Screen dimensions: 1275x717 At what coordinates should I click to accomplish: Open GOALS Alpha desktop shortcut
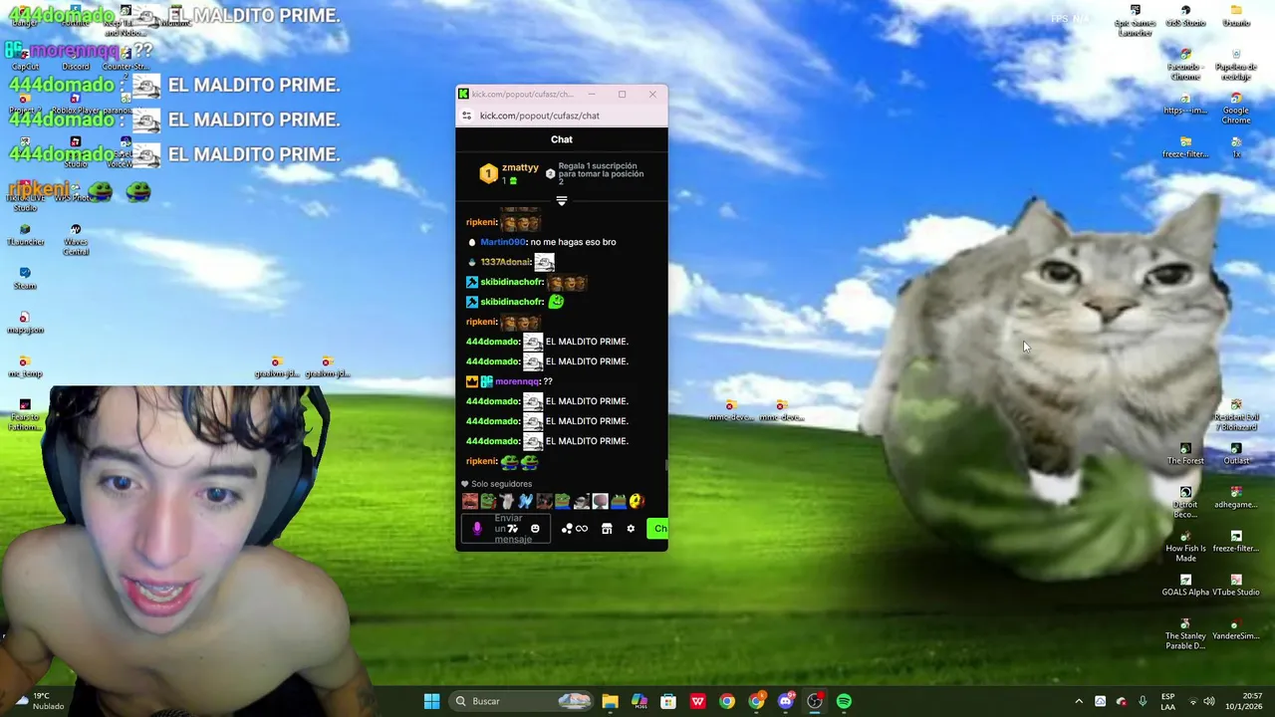[x=1185, y=586]
